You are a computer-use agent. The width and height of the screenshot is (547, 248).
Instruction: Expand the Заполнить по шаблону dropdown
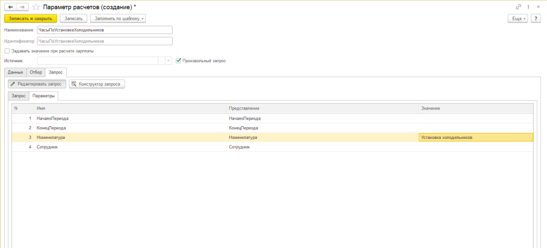click(118, 19)
